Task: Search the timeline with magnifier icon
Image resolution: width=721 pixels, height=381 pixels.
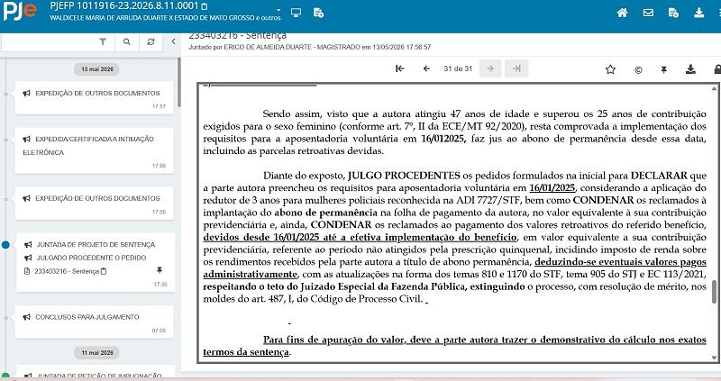Action: click(127, 41)
